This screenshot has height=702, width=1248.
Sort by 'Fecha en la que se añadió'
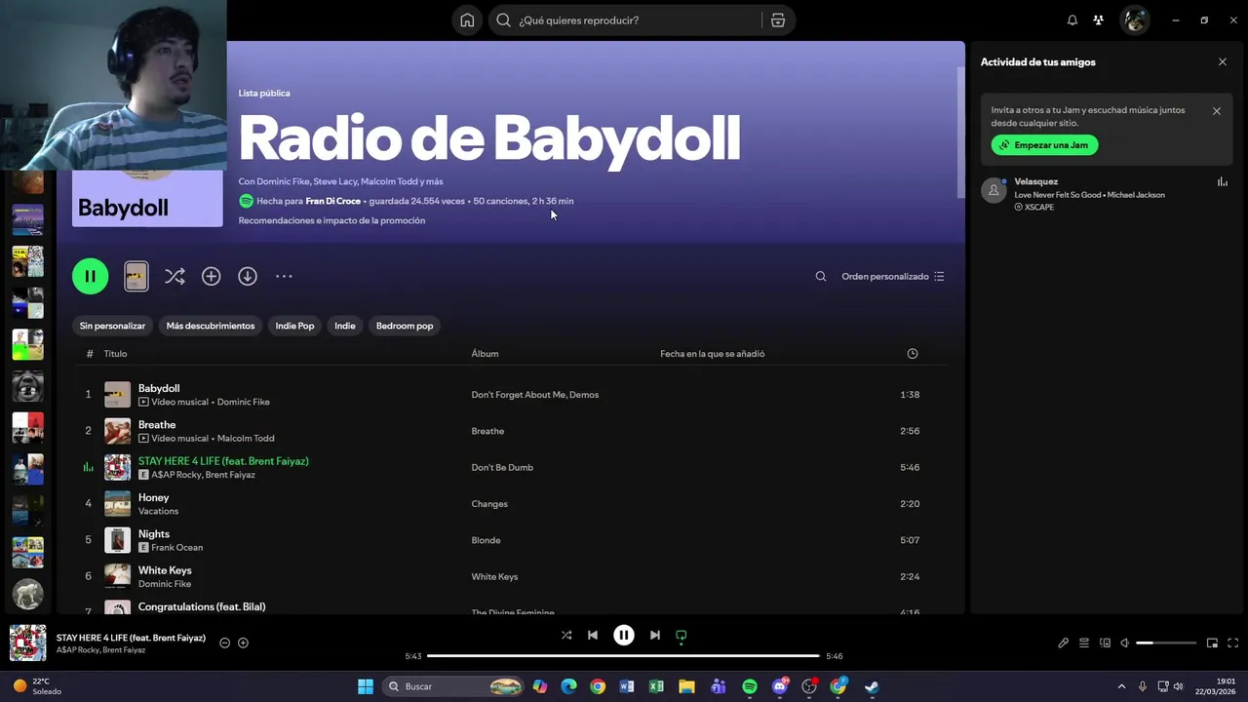click(712, 354)
